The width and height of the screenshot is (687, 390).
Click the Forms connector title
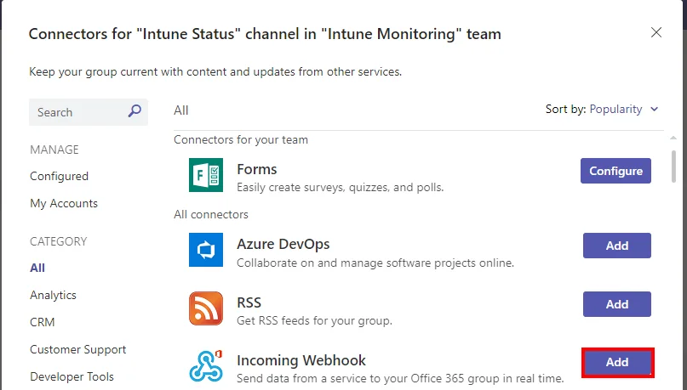[257, 169]
